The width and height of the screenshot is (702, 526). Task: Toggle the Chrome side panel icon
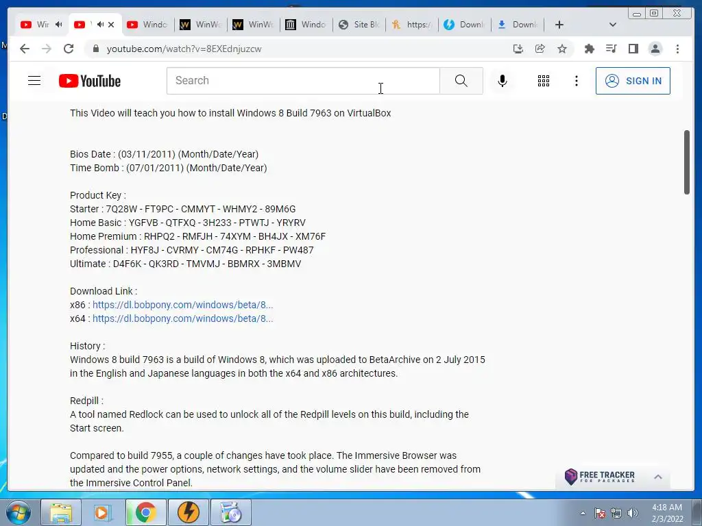coord(633,49)
